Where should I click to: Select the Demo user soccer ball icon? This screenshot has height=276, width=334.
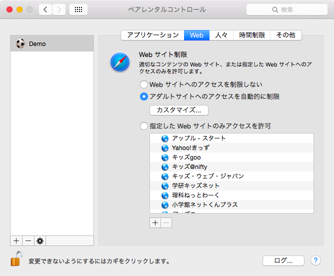tap(20, 43)
